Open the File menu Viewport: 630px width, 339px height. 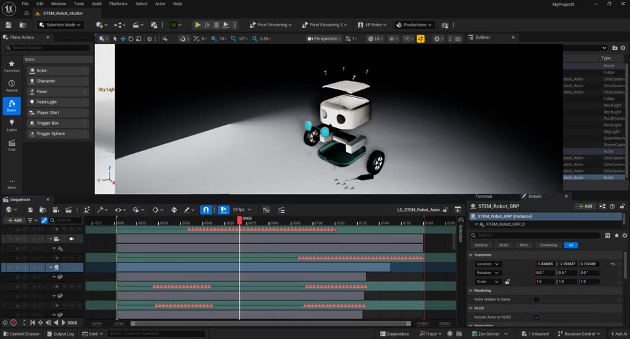(x=25, y=4)
